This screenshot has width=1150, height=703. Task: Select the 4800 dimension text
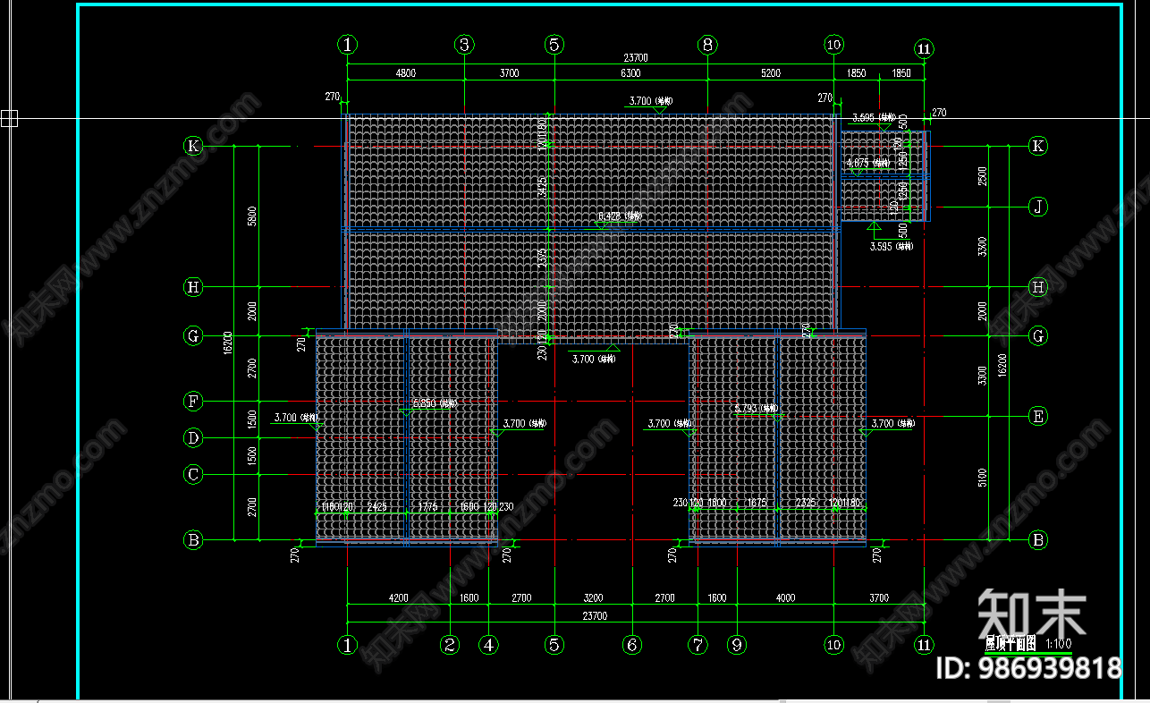click(x=405, y=73)
